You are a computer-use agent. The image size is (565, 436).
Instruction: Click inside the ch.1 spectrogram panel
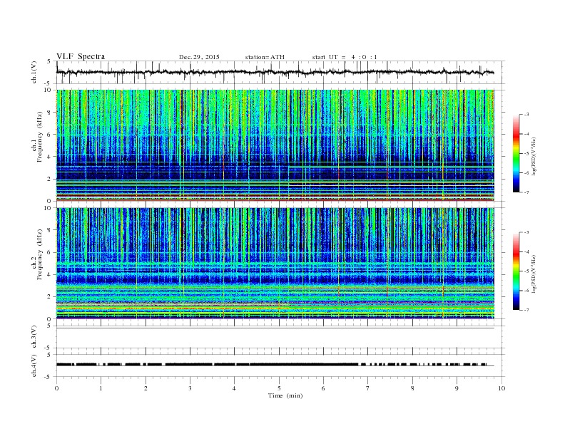275,145
